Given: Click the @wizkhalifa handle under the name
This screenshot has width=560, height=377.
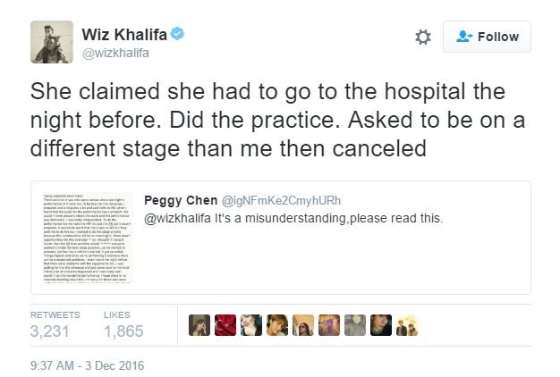Looking at the screenshot, I should pos(115,53).
